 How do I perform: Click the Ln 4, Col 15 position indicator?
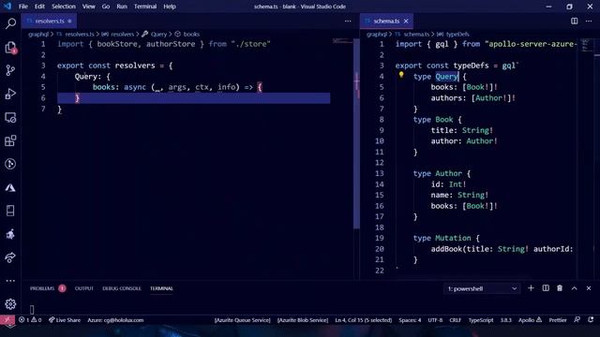[363, 320]
